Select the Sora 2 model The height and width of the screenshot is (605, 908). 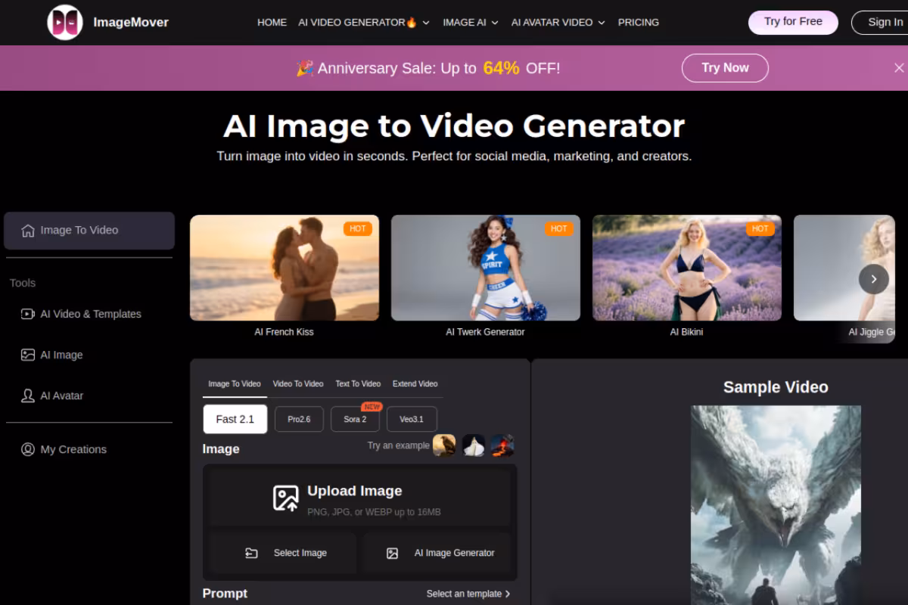355,419
